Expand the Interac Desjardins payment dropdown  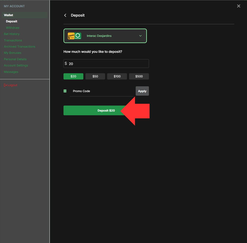coord(105,36)
